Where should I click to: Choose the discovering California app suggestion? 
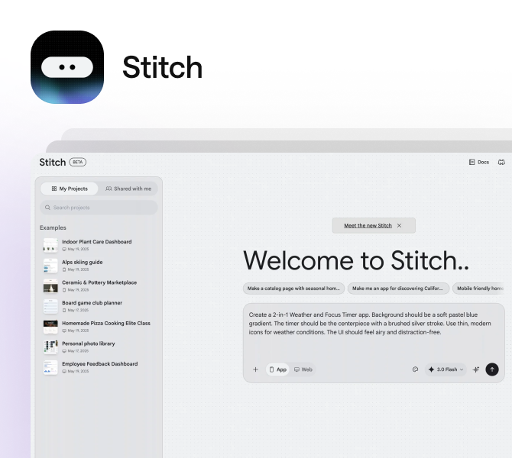coord(398,289)
